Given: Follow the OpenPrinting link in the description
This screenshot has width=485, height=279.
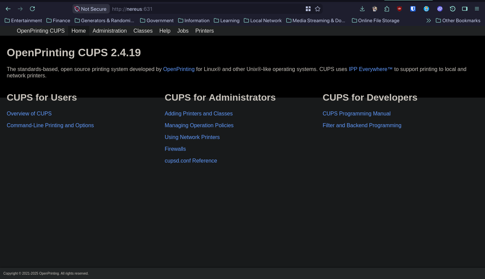Looking at the screenshot, I should pyautogui.click(x=179, y=69).
